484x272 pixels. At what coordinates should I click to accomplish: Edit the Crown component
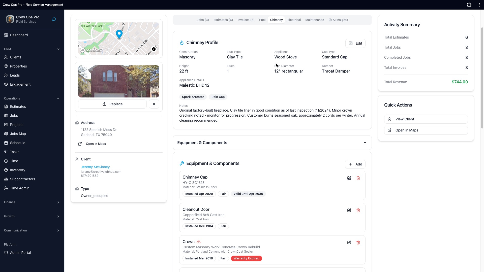pos(349,243)
